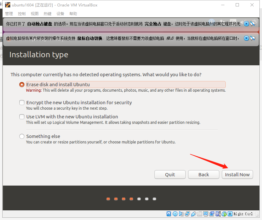Choose the Something else radio option
The image size is (262, 220).
[x=22, y=136]
